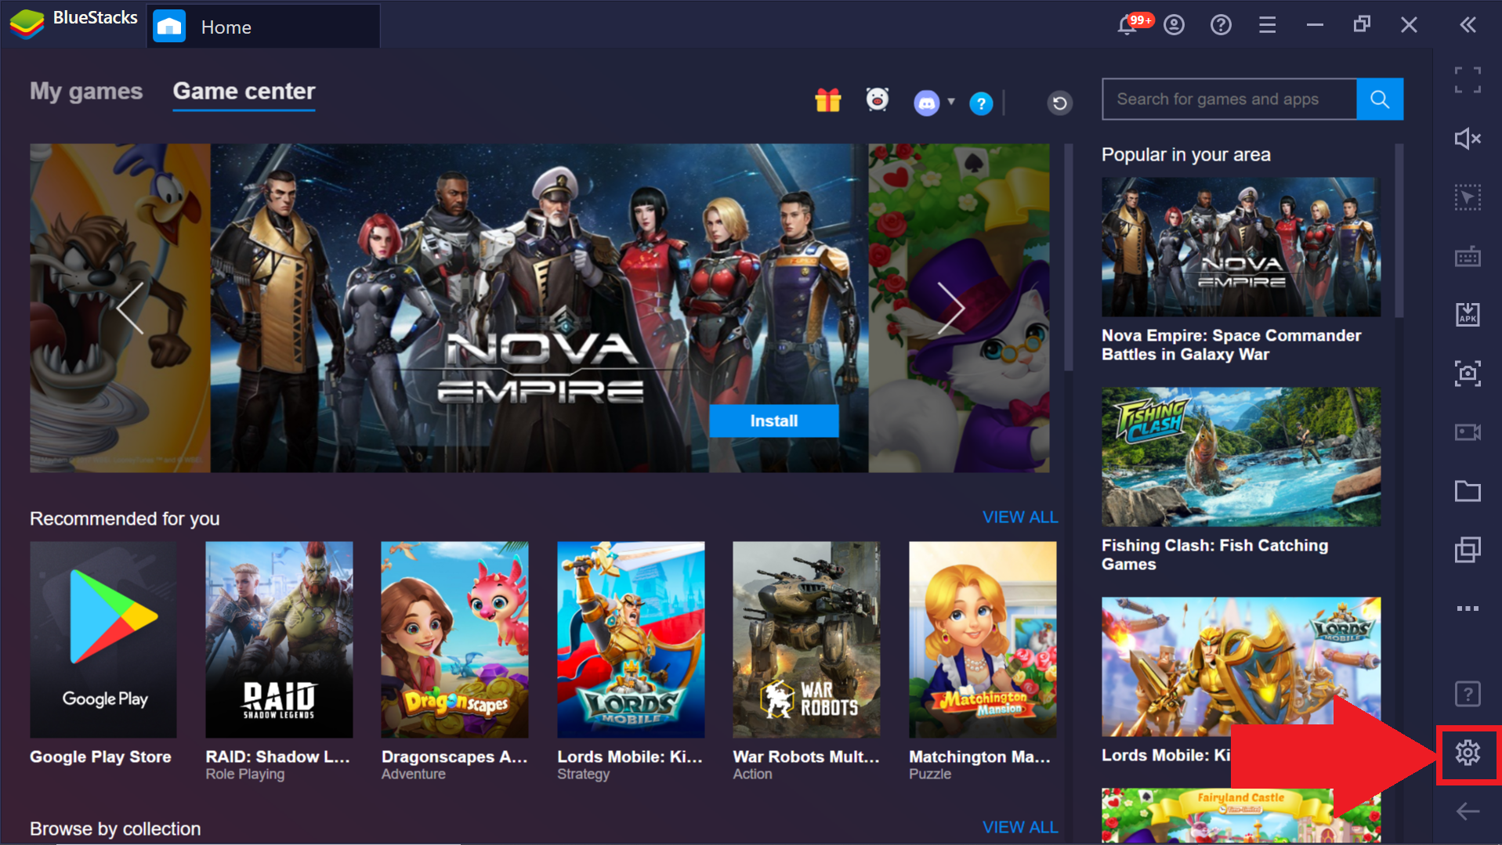
Task: Click the 'Role Playing' genre label under RAID
Action: tap(244, 774)
